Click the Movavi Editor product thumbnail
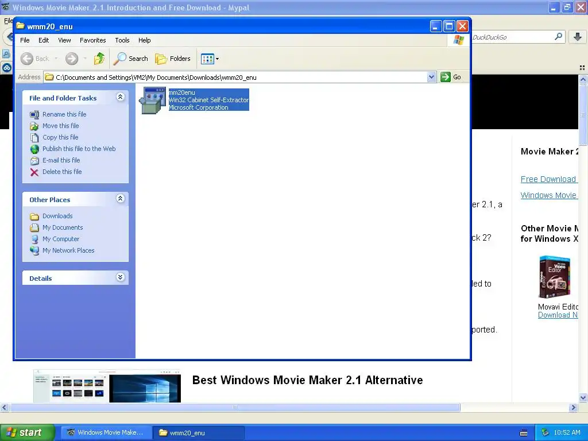The width and height of the screenshot is (588, 441). (555, 277)
